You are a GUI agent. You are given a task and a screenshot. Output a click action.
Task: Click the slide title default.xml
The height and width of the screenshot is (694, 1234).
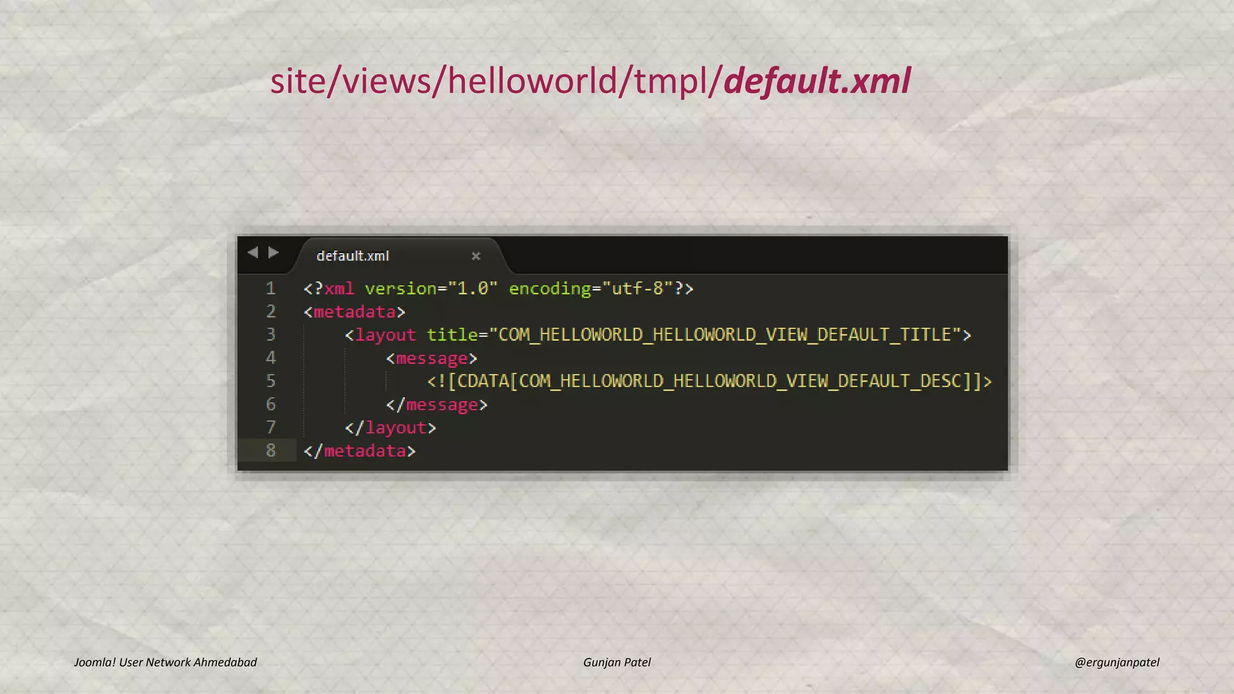pos(817,81)
